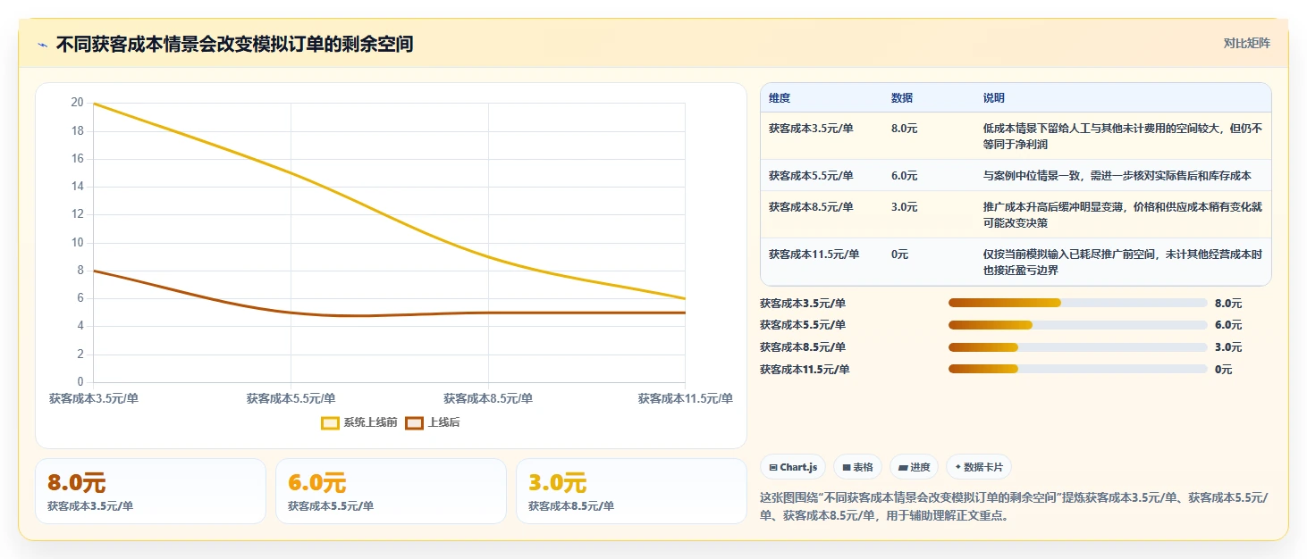Click the 说明 table column header
The width and height of the screenshot is (1307, 559).
(x=994, y=98)
